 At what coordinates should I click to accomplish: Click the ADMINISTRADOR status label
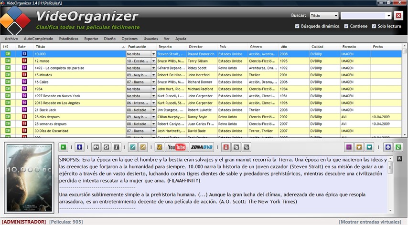(x=24, y=222)
